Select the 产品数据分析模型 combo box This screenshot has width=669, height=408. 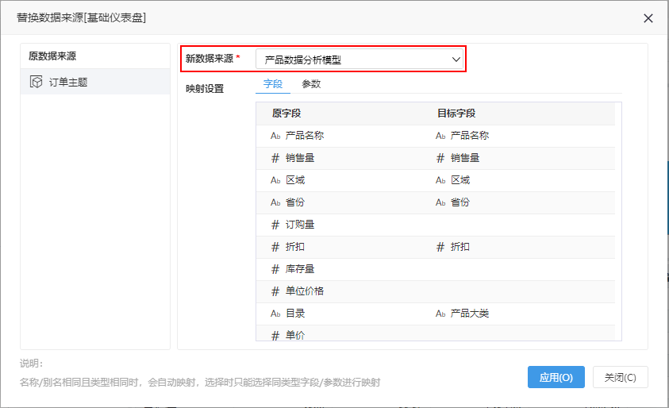click(359, 60)
